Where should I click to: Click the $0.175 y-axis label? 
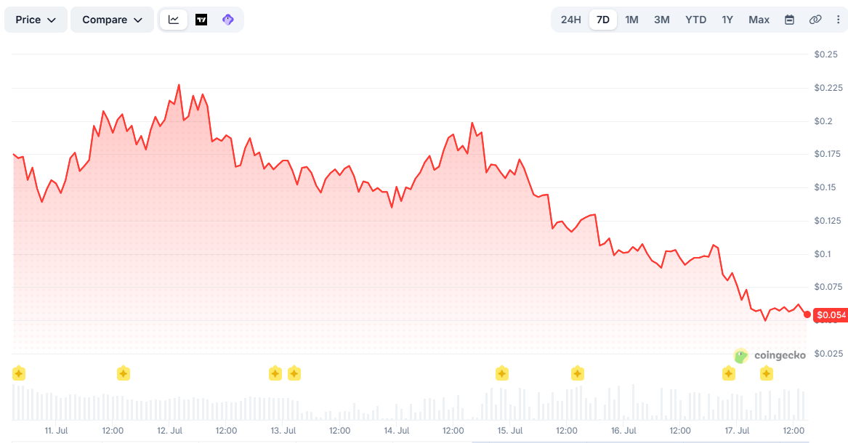[x=828, y=154]
